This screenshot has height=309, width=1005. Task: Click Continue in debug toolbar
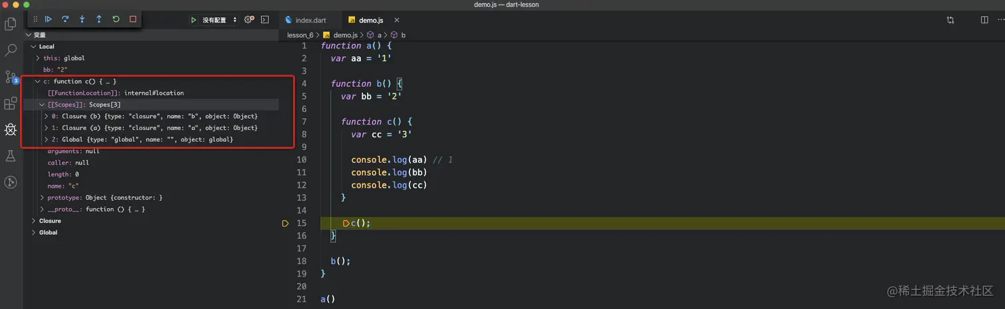(x=49, y=19)
